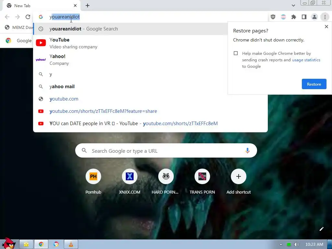Image resolution: width=332 pixels, height=249 pixels.
Task: Close the New Tab tab
Action: pos(75,6)
